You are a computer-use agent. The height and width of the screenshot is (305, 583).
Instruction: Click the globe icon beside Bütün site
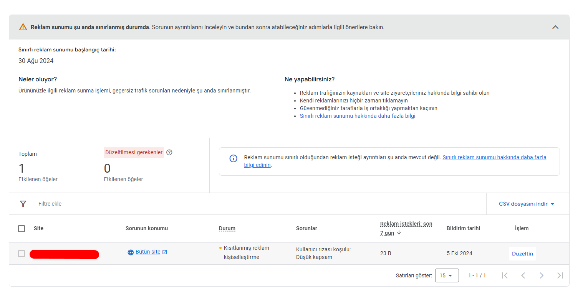pos(131,252)
